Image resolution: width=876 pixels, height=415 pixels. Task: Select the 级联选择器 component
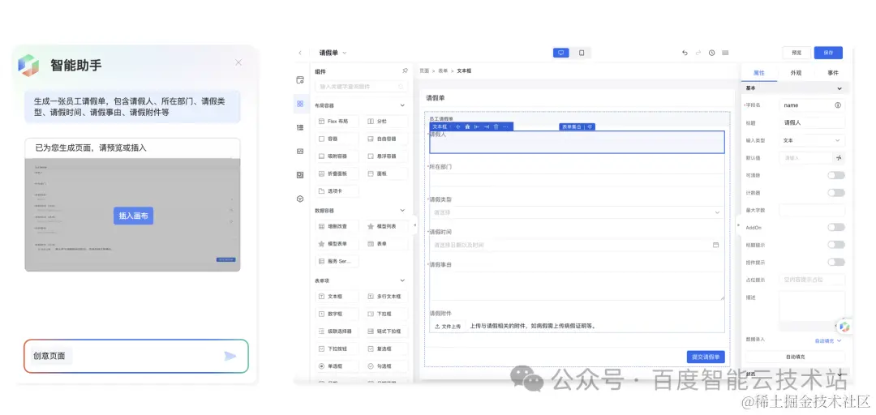click(x=337, y=332)
